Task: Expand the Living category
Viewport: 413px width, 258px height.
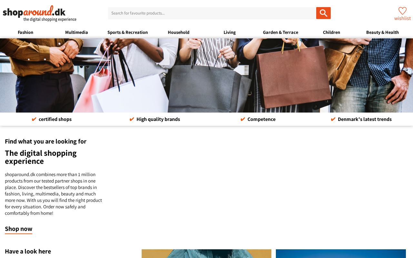Action: [x=229, y=32]
